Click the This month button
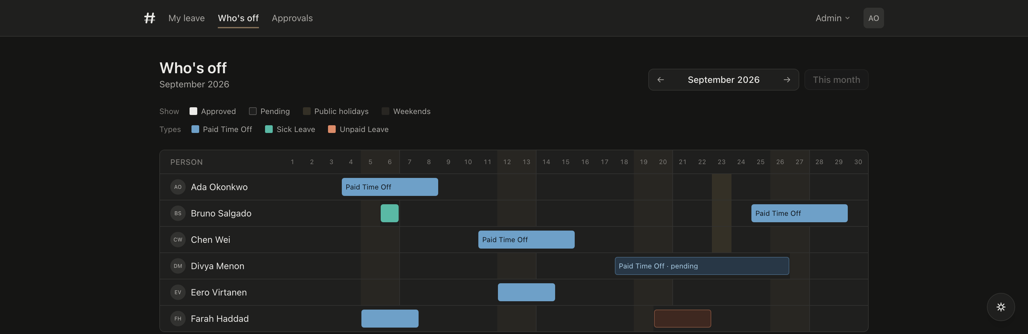Image resolution: width=1028 pixels, height=334 pixels. click(x=836, y=80)
